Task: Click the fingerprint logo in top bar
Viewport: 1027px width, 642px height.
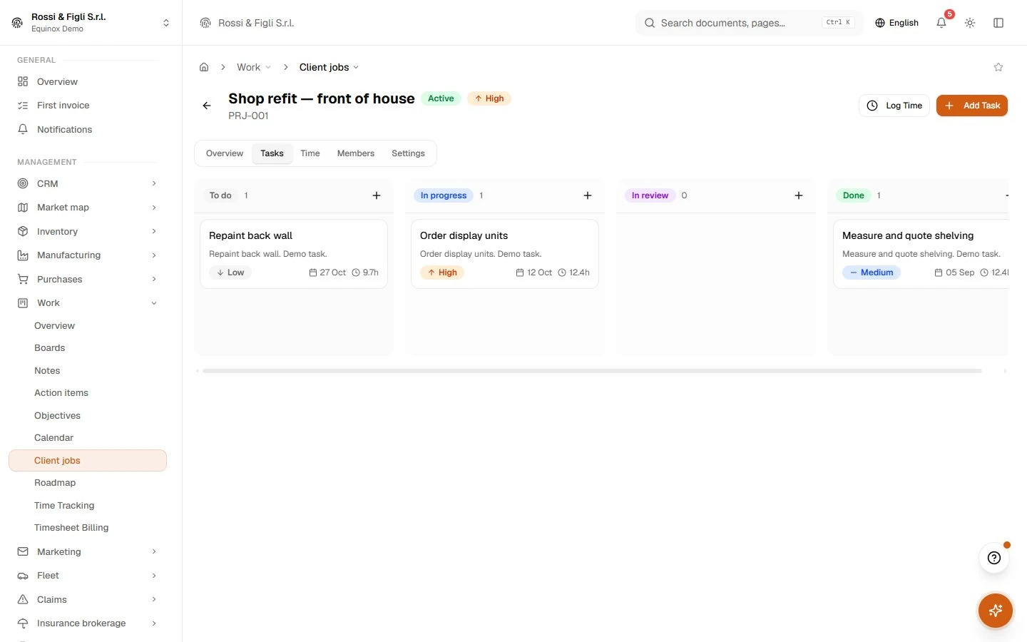Action: [205, 23]
